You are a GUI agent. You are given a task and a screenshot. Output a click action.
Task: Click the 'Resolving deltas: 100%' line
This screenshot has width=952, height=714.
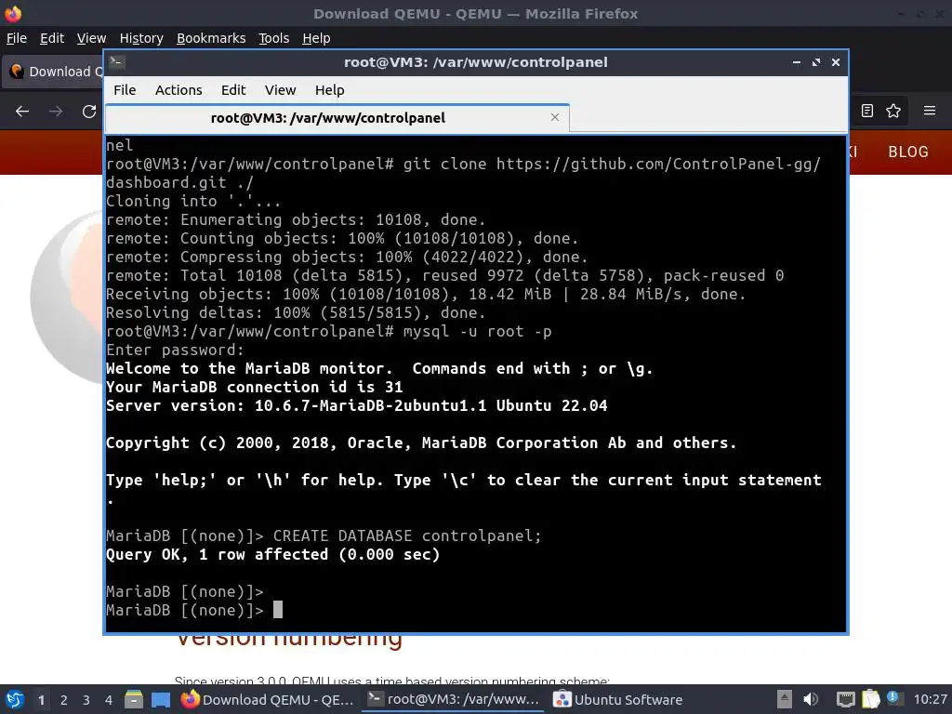[296, 312]
